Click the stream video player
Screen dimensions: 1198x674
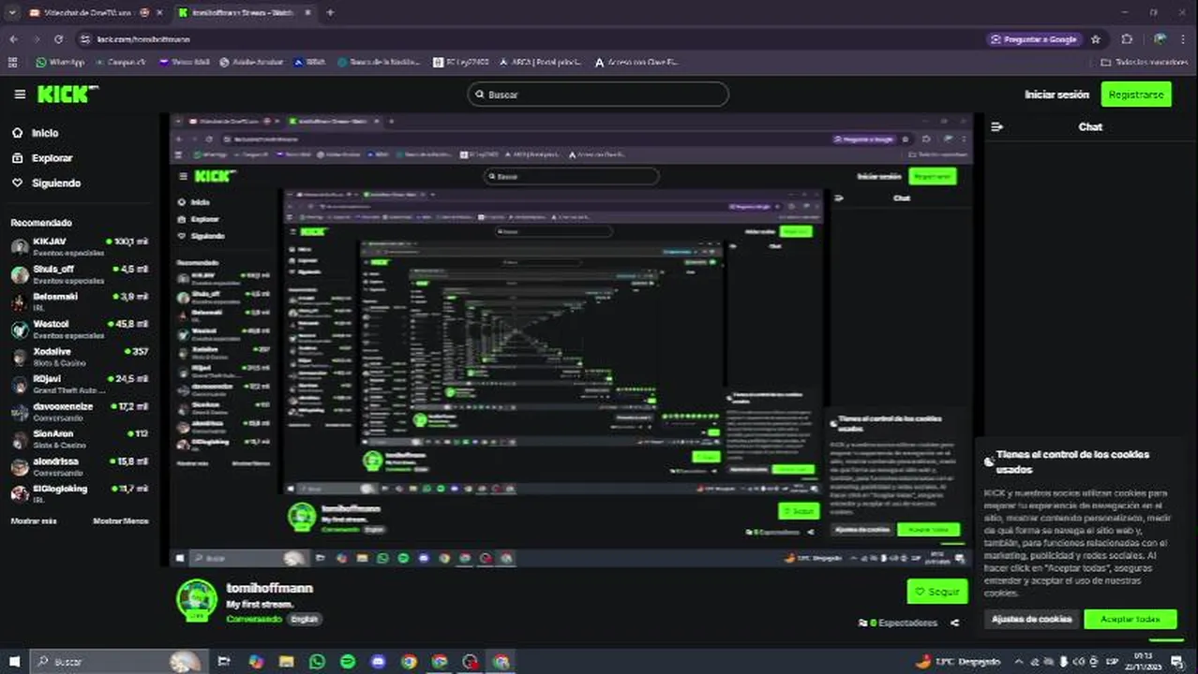pyautogui.click(x=571, y=341)
